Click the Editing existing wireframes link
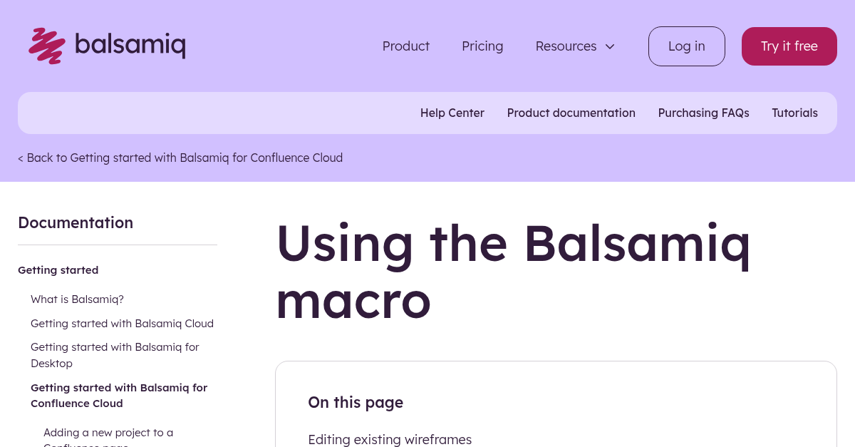This screenshot has height=447, width=855. pos(390,439)
